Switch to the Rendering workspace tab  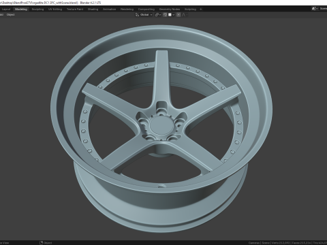pos(127,10)
